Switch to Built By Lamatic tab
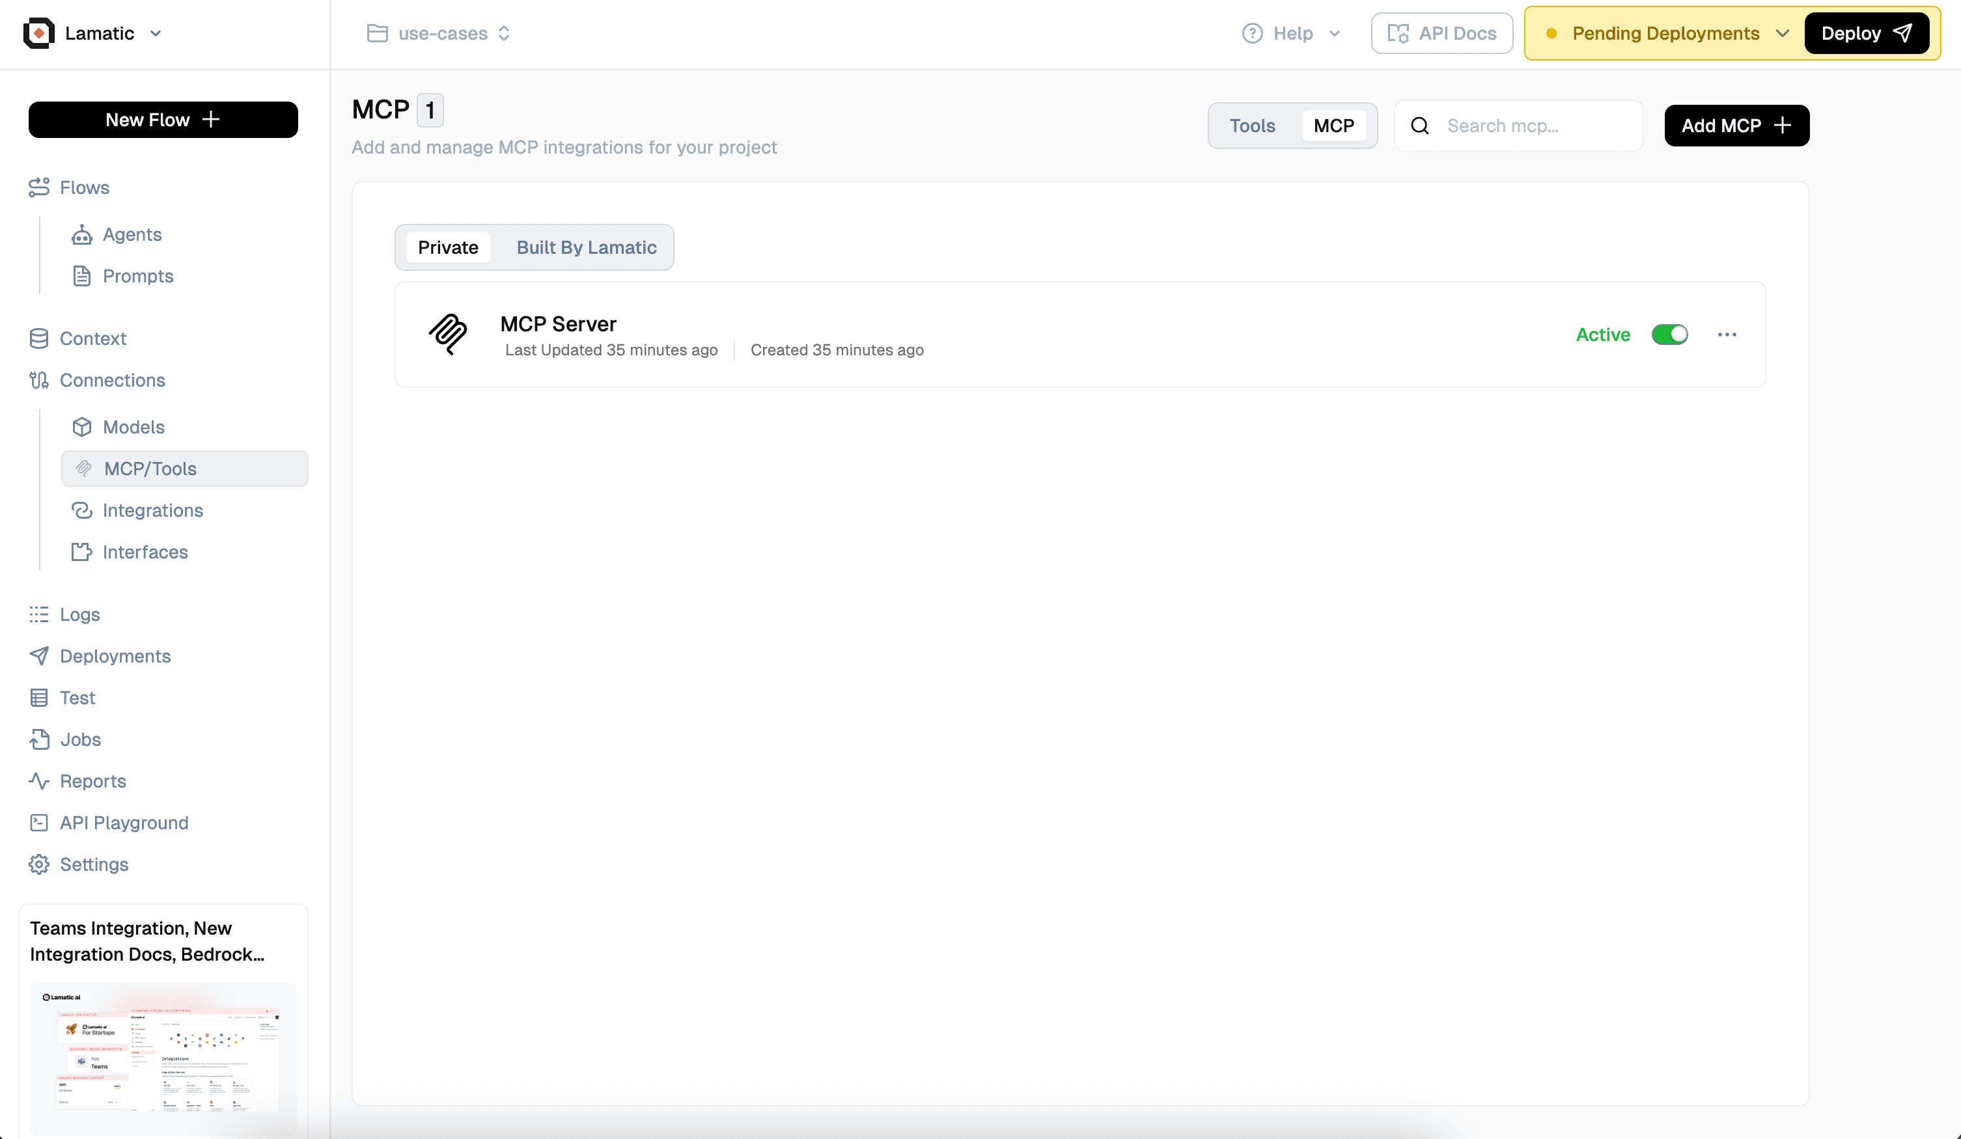This screenshot has height=1139, width=1961. coord(586,247)
